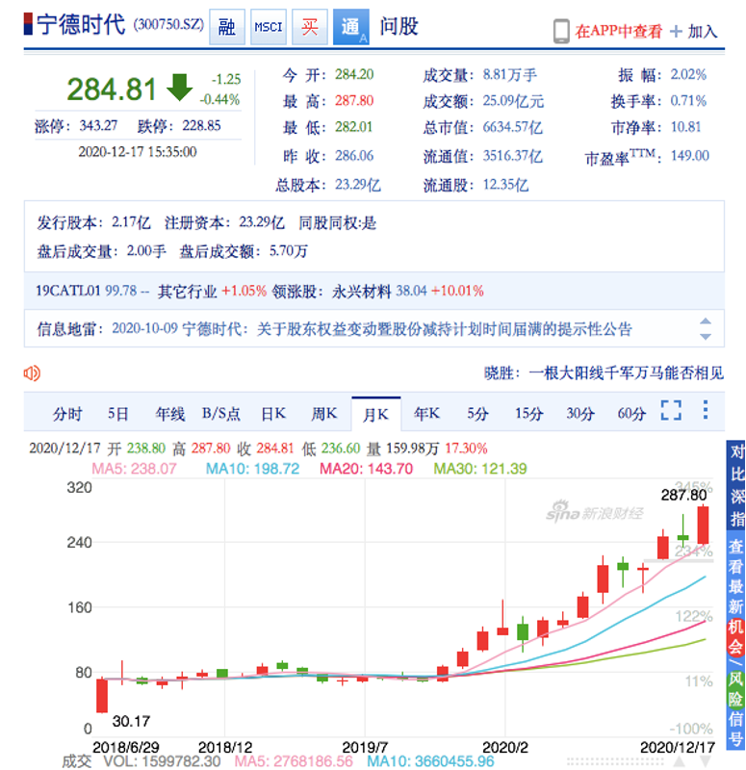Screen dimensions: 746x770
Task: Click 宁德时代 stock name title
Action: [x=82, y=25]
